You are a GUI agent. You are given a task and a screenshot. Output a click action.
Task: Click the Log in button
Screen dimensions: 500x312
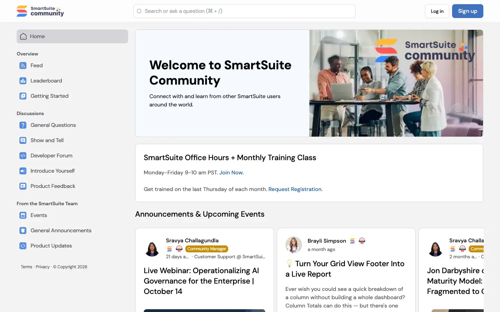click(x=437, y=11)
